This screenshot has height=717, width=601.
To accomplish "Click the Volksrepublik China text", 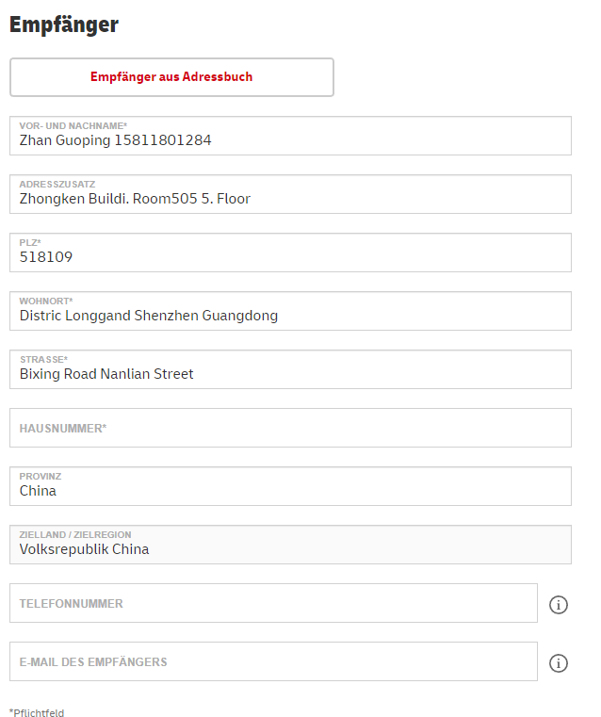I will pyautogui.click(x=84, y=549).
